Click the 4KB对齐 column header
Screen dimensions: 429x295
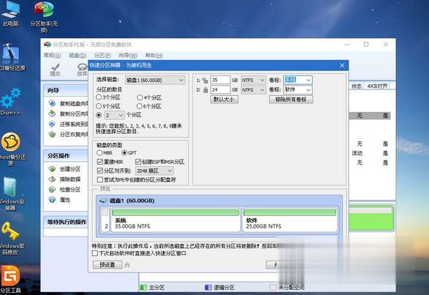(x=377, y=86)
